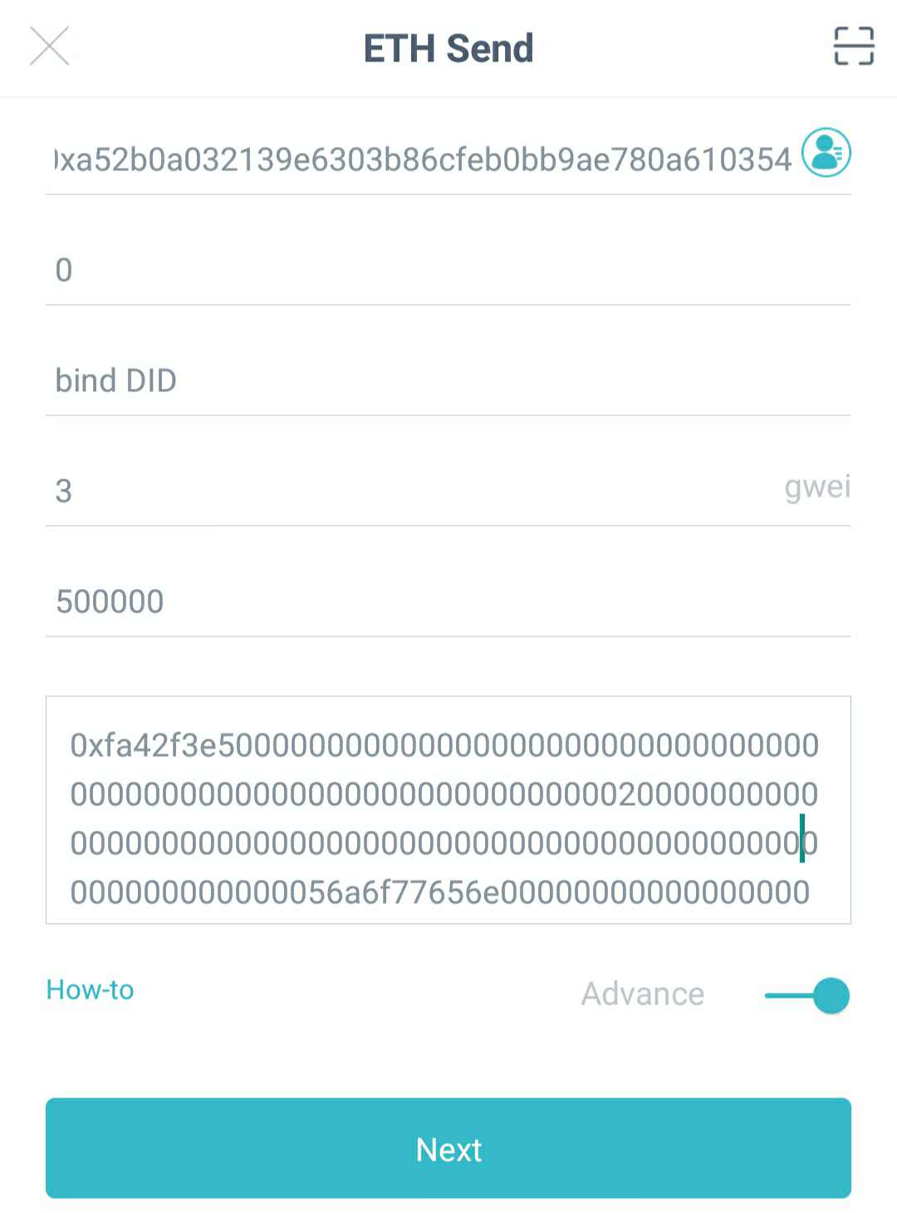
Task: Click hex data line containing 56a6f77656e
Action: (x=440, y=892)
